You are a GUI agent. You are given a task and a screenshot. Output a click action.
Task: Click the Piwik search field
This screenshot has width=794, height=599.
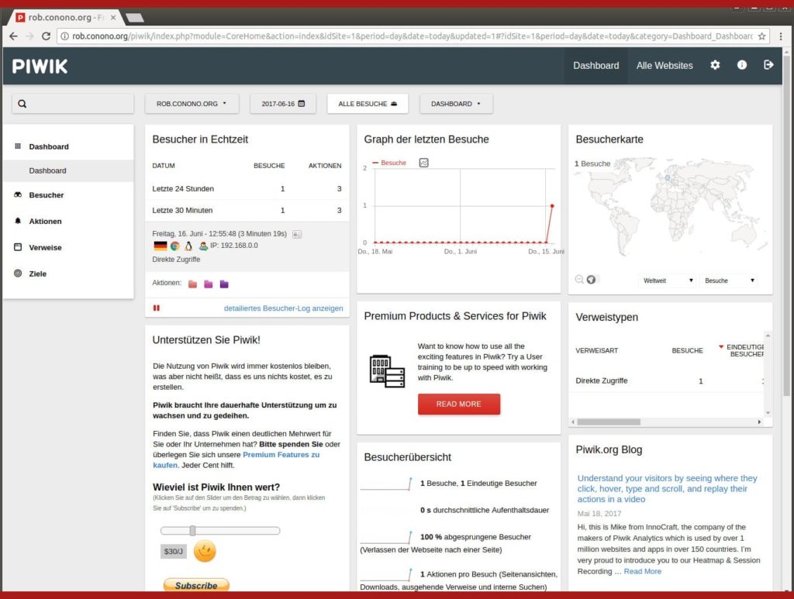coord(73,104)
